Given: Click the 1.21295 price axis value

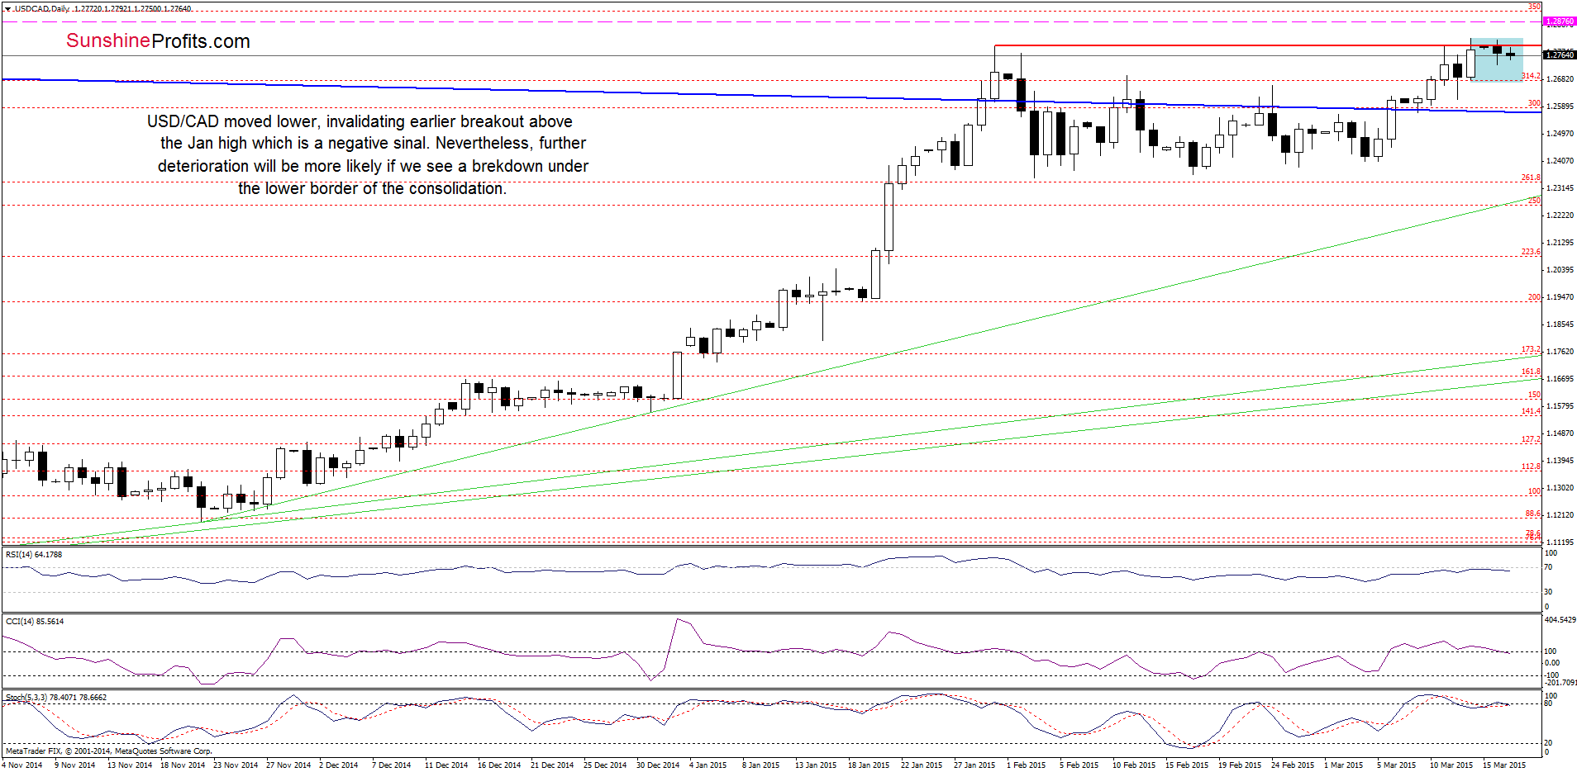Looking at the screenshot, I should tap(1560, 243).
